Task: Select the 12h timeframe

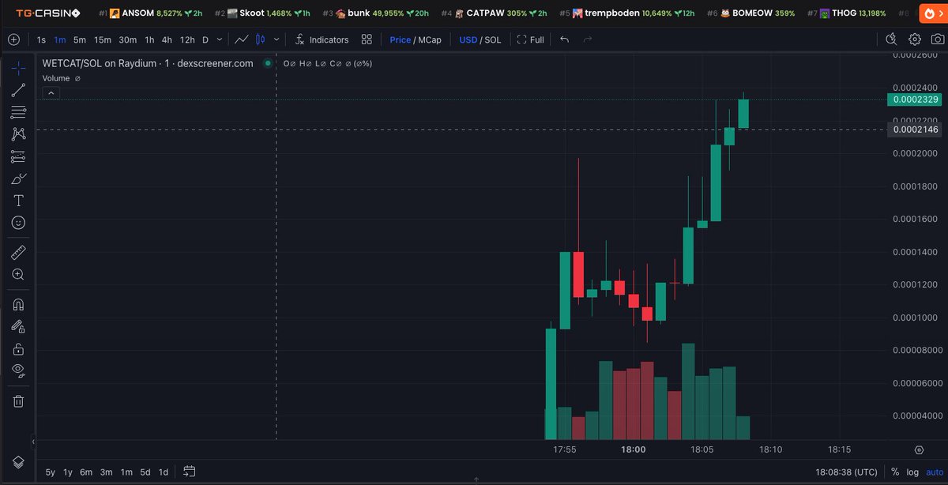Action: (x=187, y=39)
